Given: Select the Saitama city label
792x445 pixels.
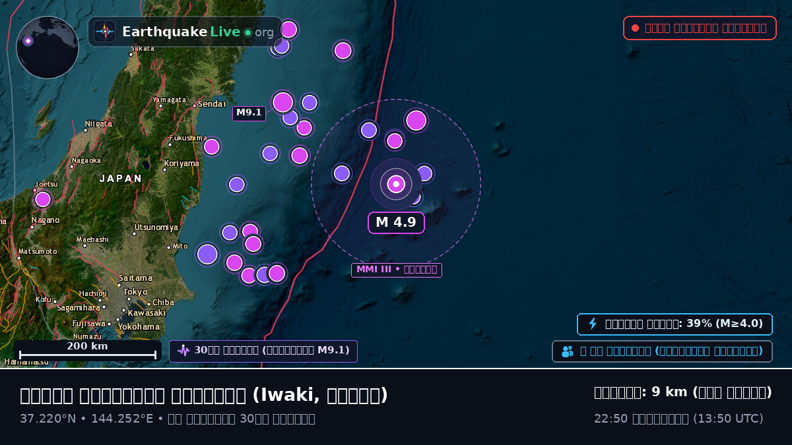Looking at the screenshot, I should [136, 278].
